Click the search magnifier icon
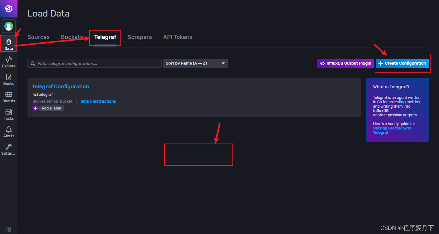This screenshot has width=439, height=234. pyautogui.click(x=33, y=63)
